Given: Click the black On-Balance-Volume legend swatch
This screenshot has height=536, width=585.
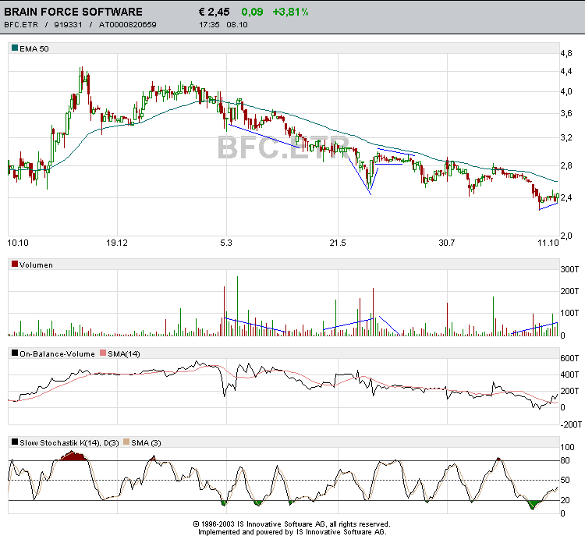Looking at the screenshot, I should pyautogui.click(x=14, y=353).
